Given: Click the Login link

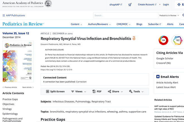Looking at the screenshot, I should (x=166, y=4).
